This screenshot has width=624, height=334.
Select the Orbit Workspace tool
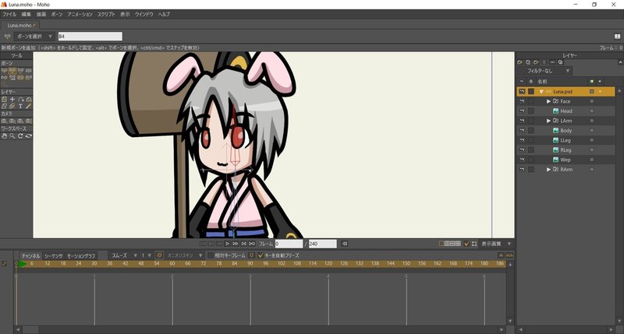click(x=29, y=135)
